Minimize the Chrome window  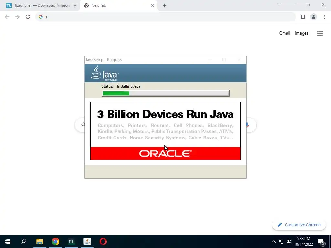294,5
